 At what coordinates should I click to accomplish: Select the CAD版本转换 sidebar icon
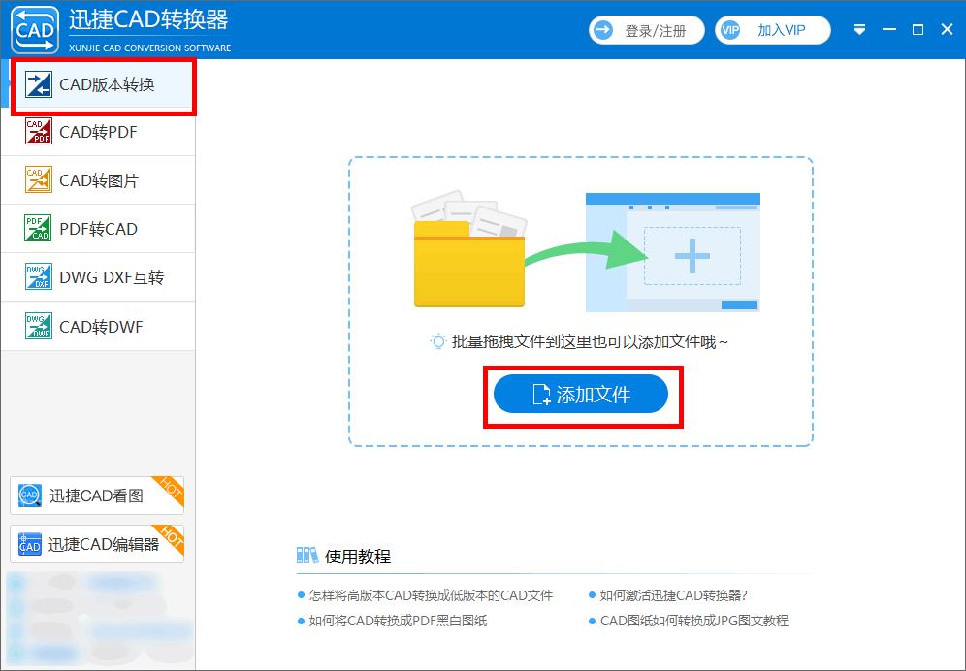[38, 84]
